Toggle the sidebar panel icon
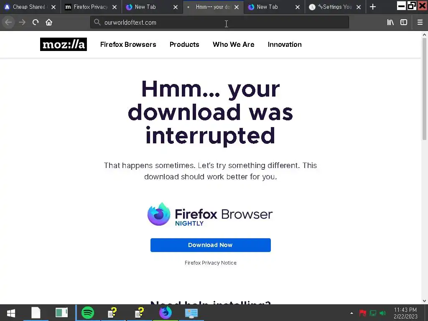This screenshot has width=428, height=321. 404,23
